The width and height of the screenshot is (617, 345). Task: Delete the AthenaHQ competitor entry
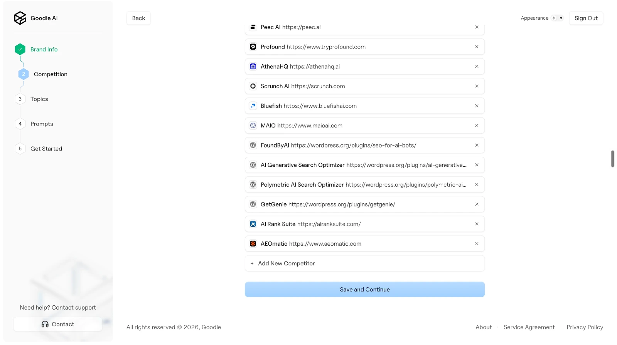click(x=477, y=66)
